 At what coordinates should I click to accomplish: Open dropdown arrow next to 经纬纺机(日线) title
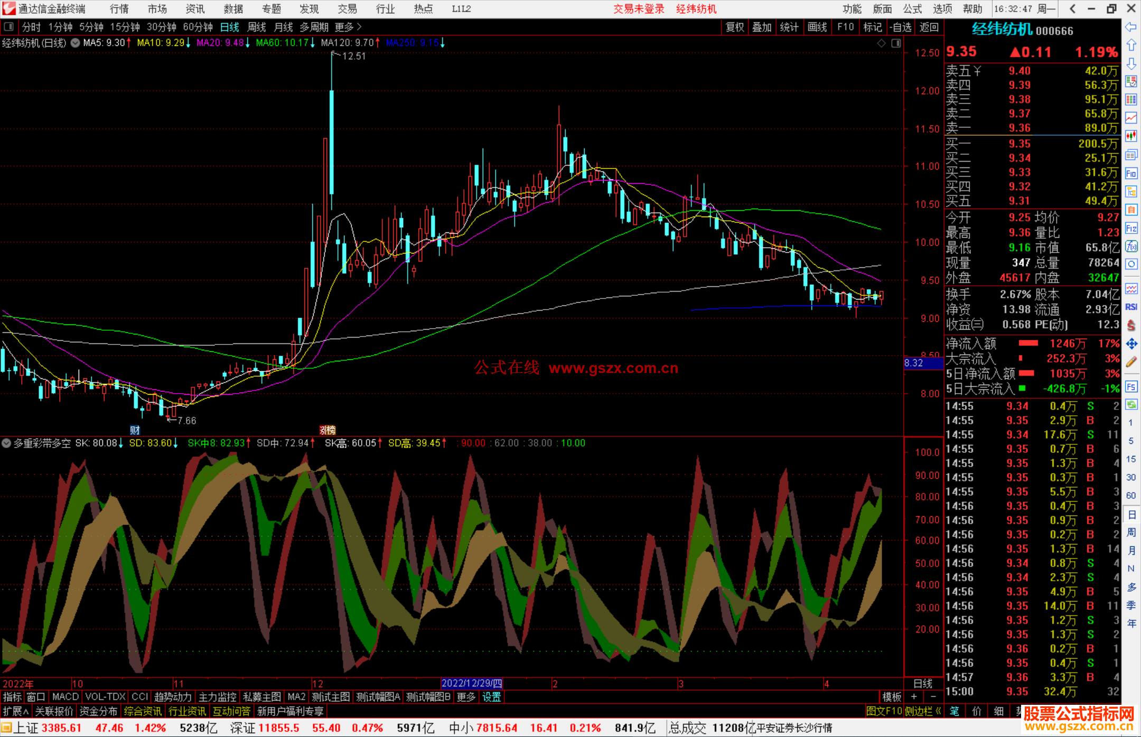(75, 43)
